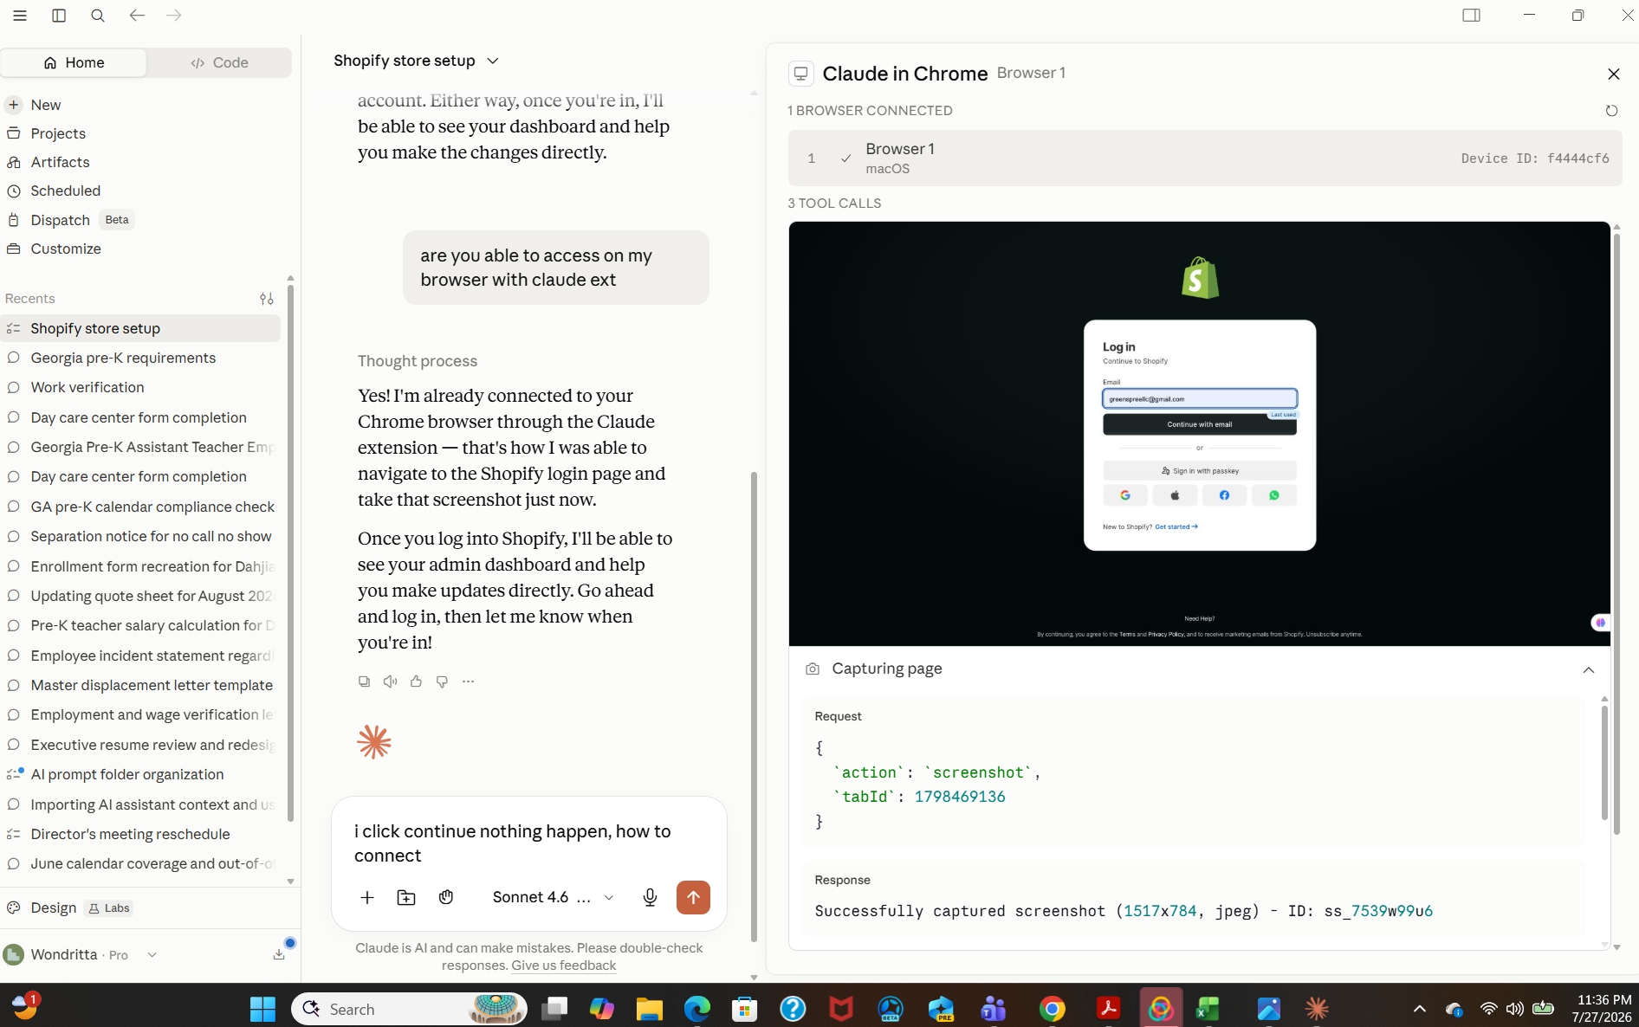Screen dimensions: 1639x1027
Task: Collapse the Capturing page section
Action: point(1588,669)
